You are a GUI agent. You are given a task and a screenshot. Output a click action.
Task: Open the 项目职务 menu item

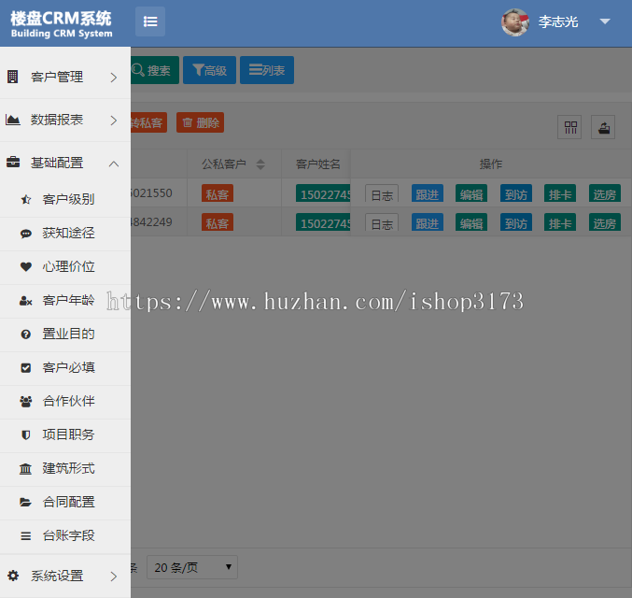pyautogui.click(x=65, y=435)
